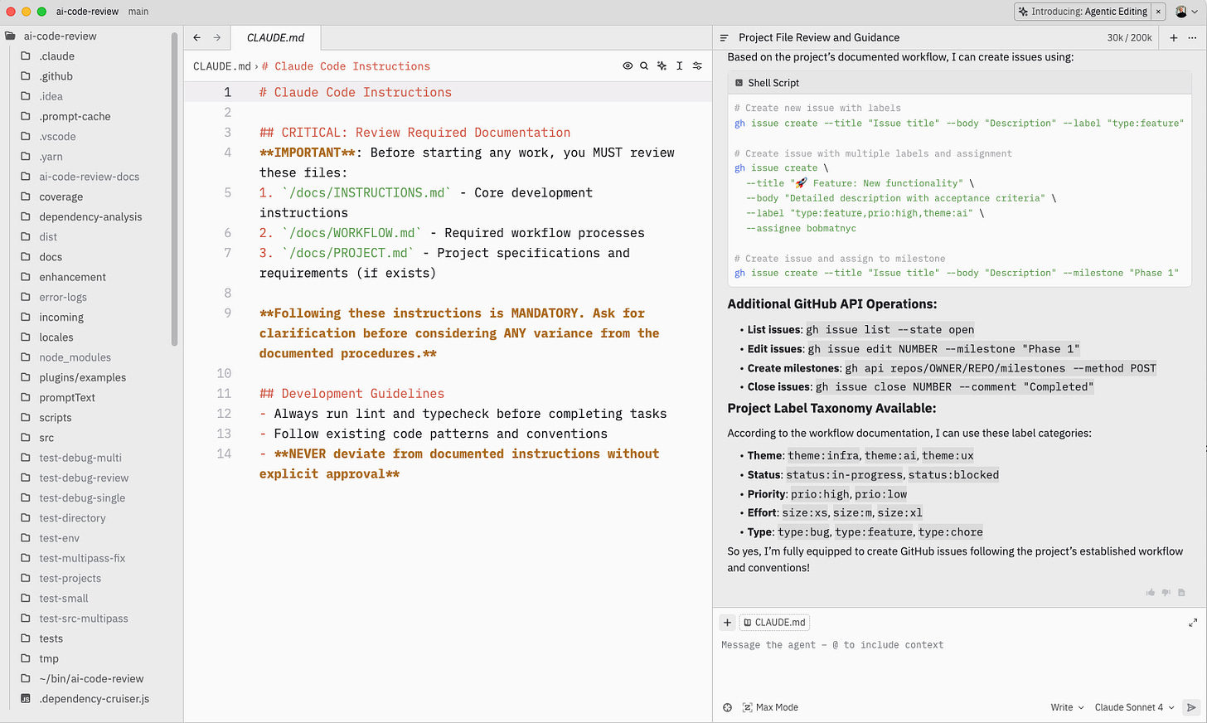Expand the docs folder
The width and height of the screenshot is (1207, 723).
point(51,257)
